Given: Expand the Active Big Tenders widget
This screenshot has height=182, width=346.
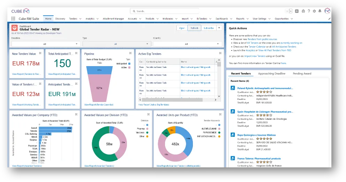Looking at the screenshot, I should coord(220,53).
